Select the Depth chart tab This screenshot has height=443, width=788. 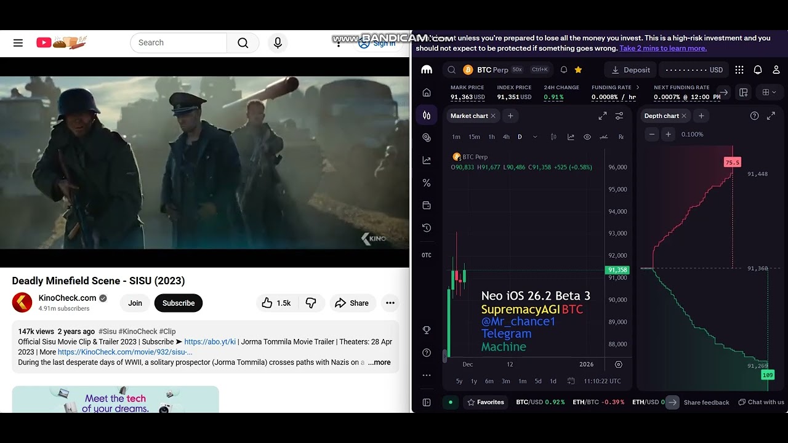(665, 116)
